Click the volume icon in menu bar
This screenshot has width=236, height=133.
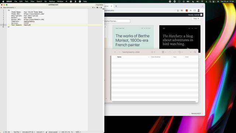[198, 1]
